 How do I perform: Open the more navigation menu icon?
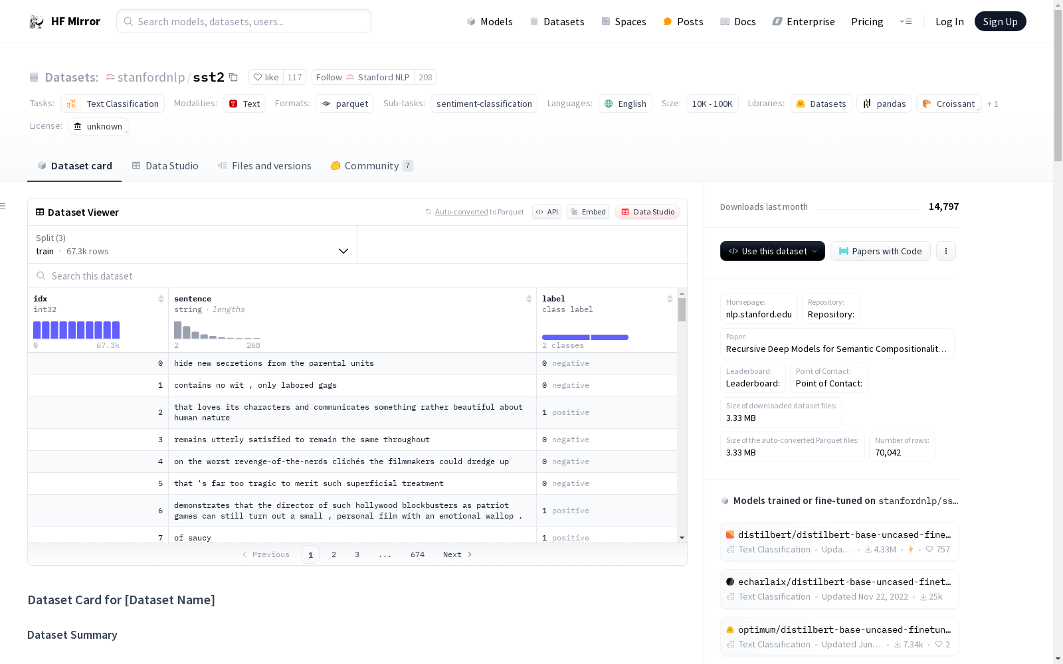click(x=906, y=21)
